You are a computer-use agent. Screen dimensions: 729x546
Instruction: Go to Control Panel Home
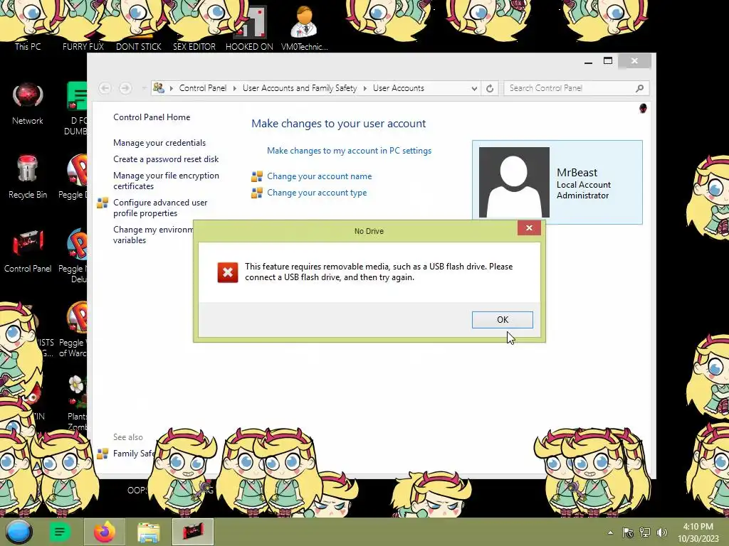point(152,117)
